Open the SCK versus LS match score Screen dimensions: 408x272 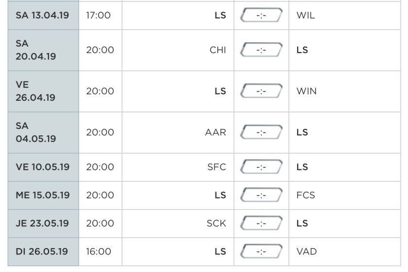point(261,223)
